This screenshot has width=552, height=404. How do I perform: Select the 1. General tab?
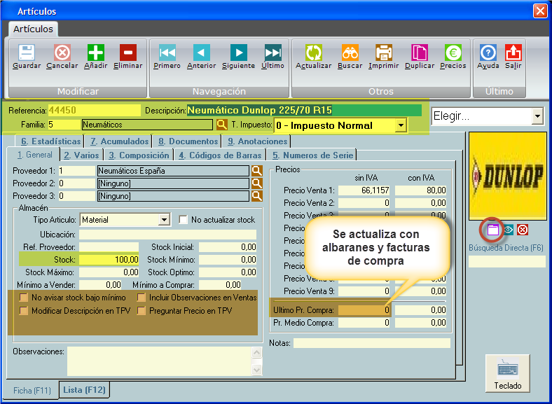pos(34,155)
